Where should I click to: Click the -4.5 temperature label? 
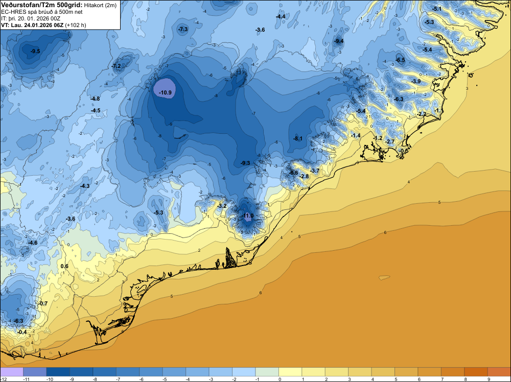96,110
